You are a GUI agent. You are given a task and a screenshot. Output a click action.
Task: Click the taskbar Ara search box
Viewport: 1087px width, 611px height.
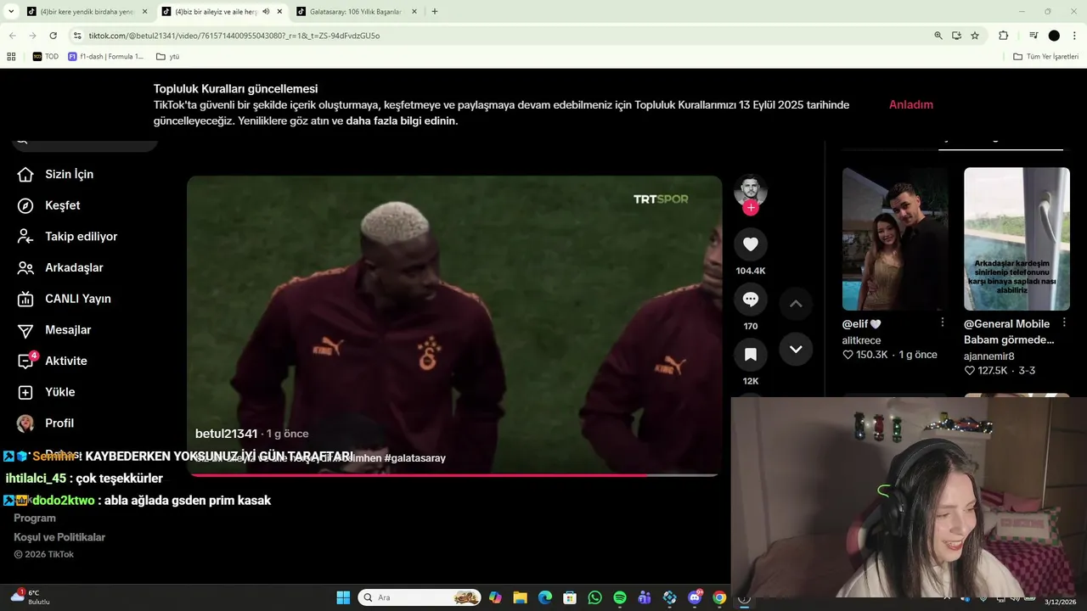pyautogui.click(x=420, y=597)
